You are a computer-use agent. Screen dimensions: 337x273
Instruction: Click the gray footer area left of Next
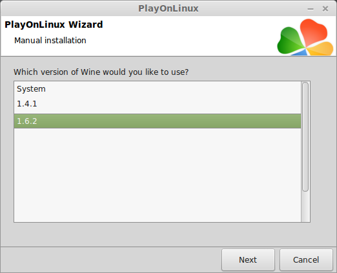(x=111, y=259)
